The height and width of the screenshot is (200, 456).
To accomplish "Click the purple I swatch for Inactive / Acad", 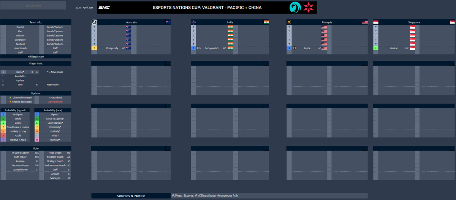I will click(3, 140).
